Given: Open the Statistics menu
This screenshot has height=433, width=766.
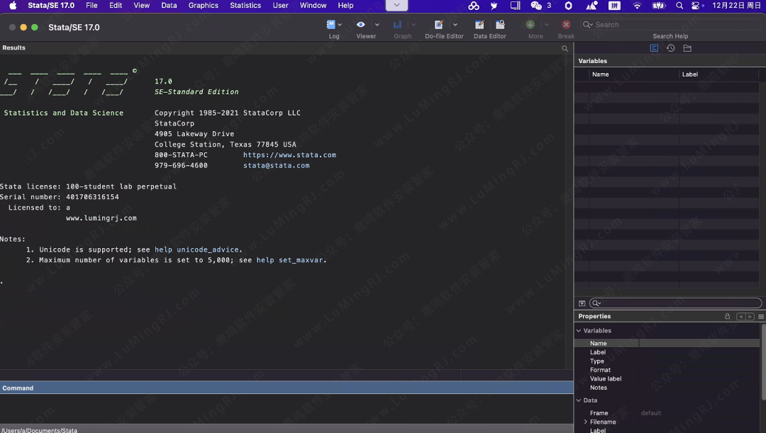Looking at the screenshot, I should 245,6.
